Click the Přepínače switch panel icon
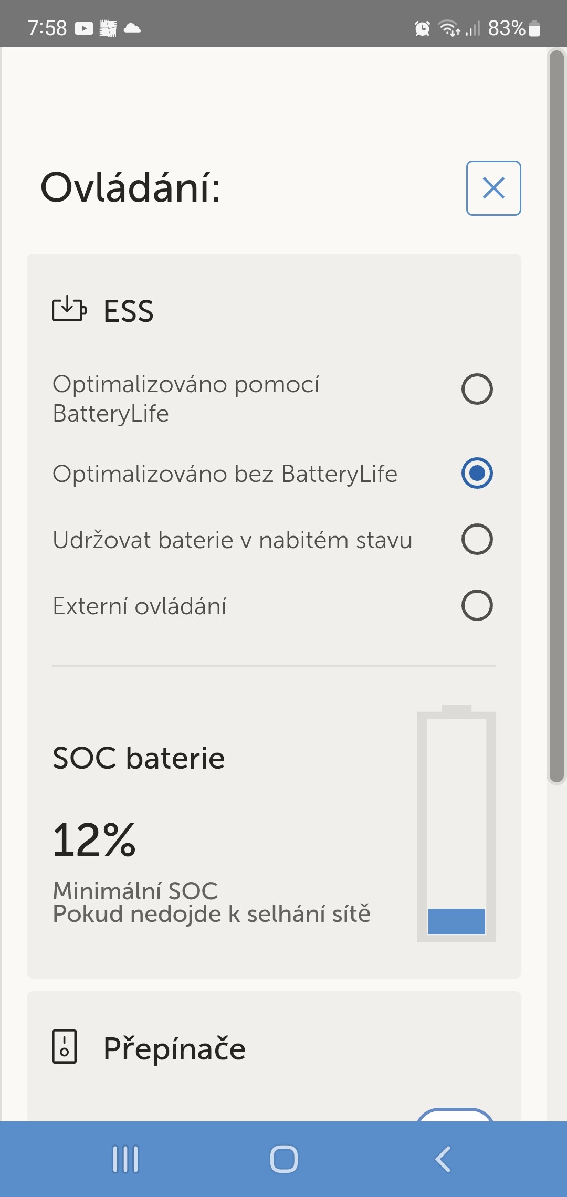This screenshot has width=567, height=1197. click(x=65, y=1046)
